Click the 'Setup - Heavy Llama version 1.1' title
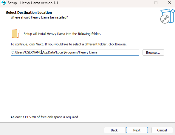Viewport: 175px width, 135px height. [x=33, y=3]
